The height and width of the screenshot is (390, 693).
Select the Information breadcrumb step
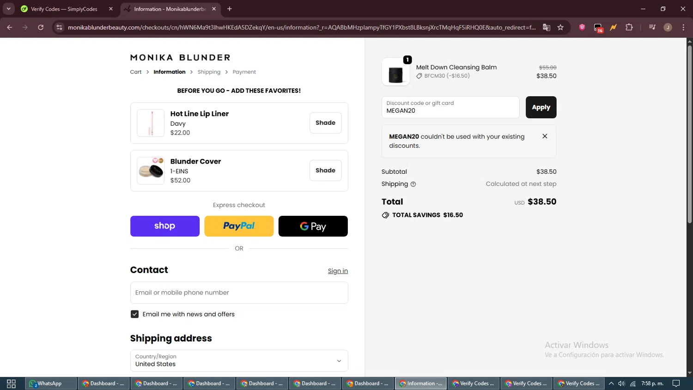170,72
